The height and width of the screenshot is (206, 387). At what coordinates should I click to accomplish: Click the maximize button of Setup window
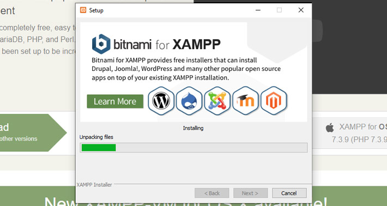click(x=279, y=10)
